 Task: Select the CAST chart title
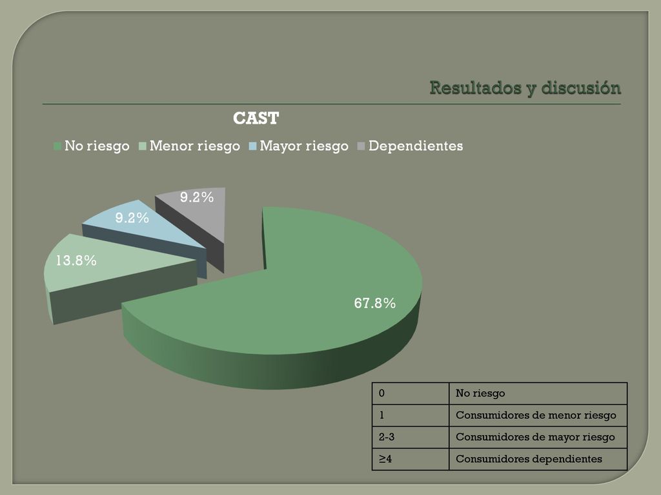256,119
